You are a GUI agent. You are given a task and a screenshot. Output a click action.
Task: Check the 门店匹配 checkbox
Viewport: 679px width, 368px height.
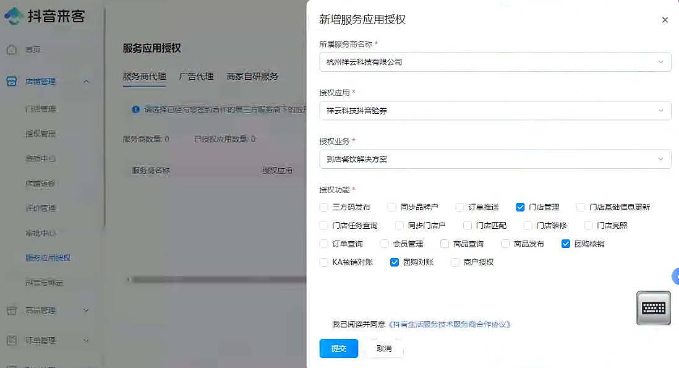coord(468,226)
